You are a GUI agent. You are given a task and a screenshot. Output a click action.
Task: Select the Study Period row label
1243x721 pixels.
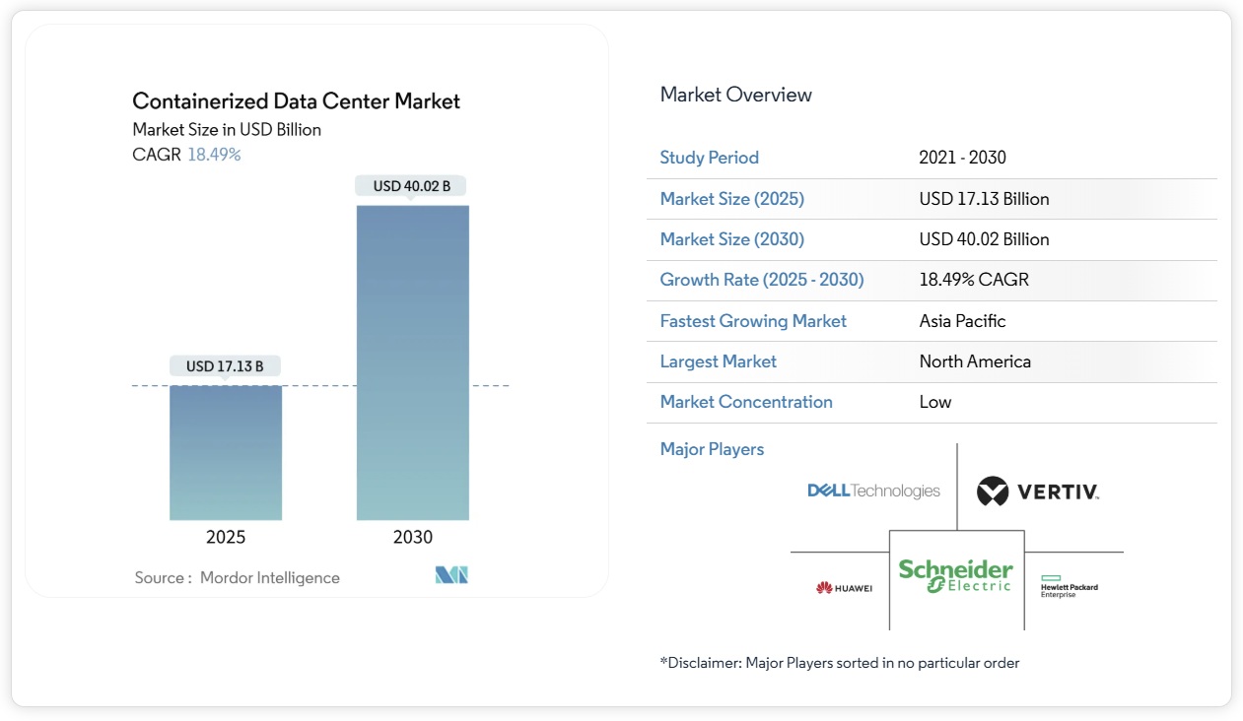click(709, 158)
